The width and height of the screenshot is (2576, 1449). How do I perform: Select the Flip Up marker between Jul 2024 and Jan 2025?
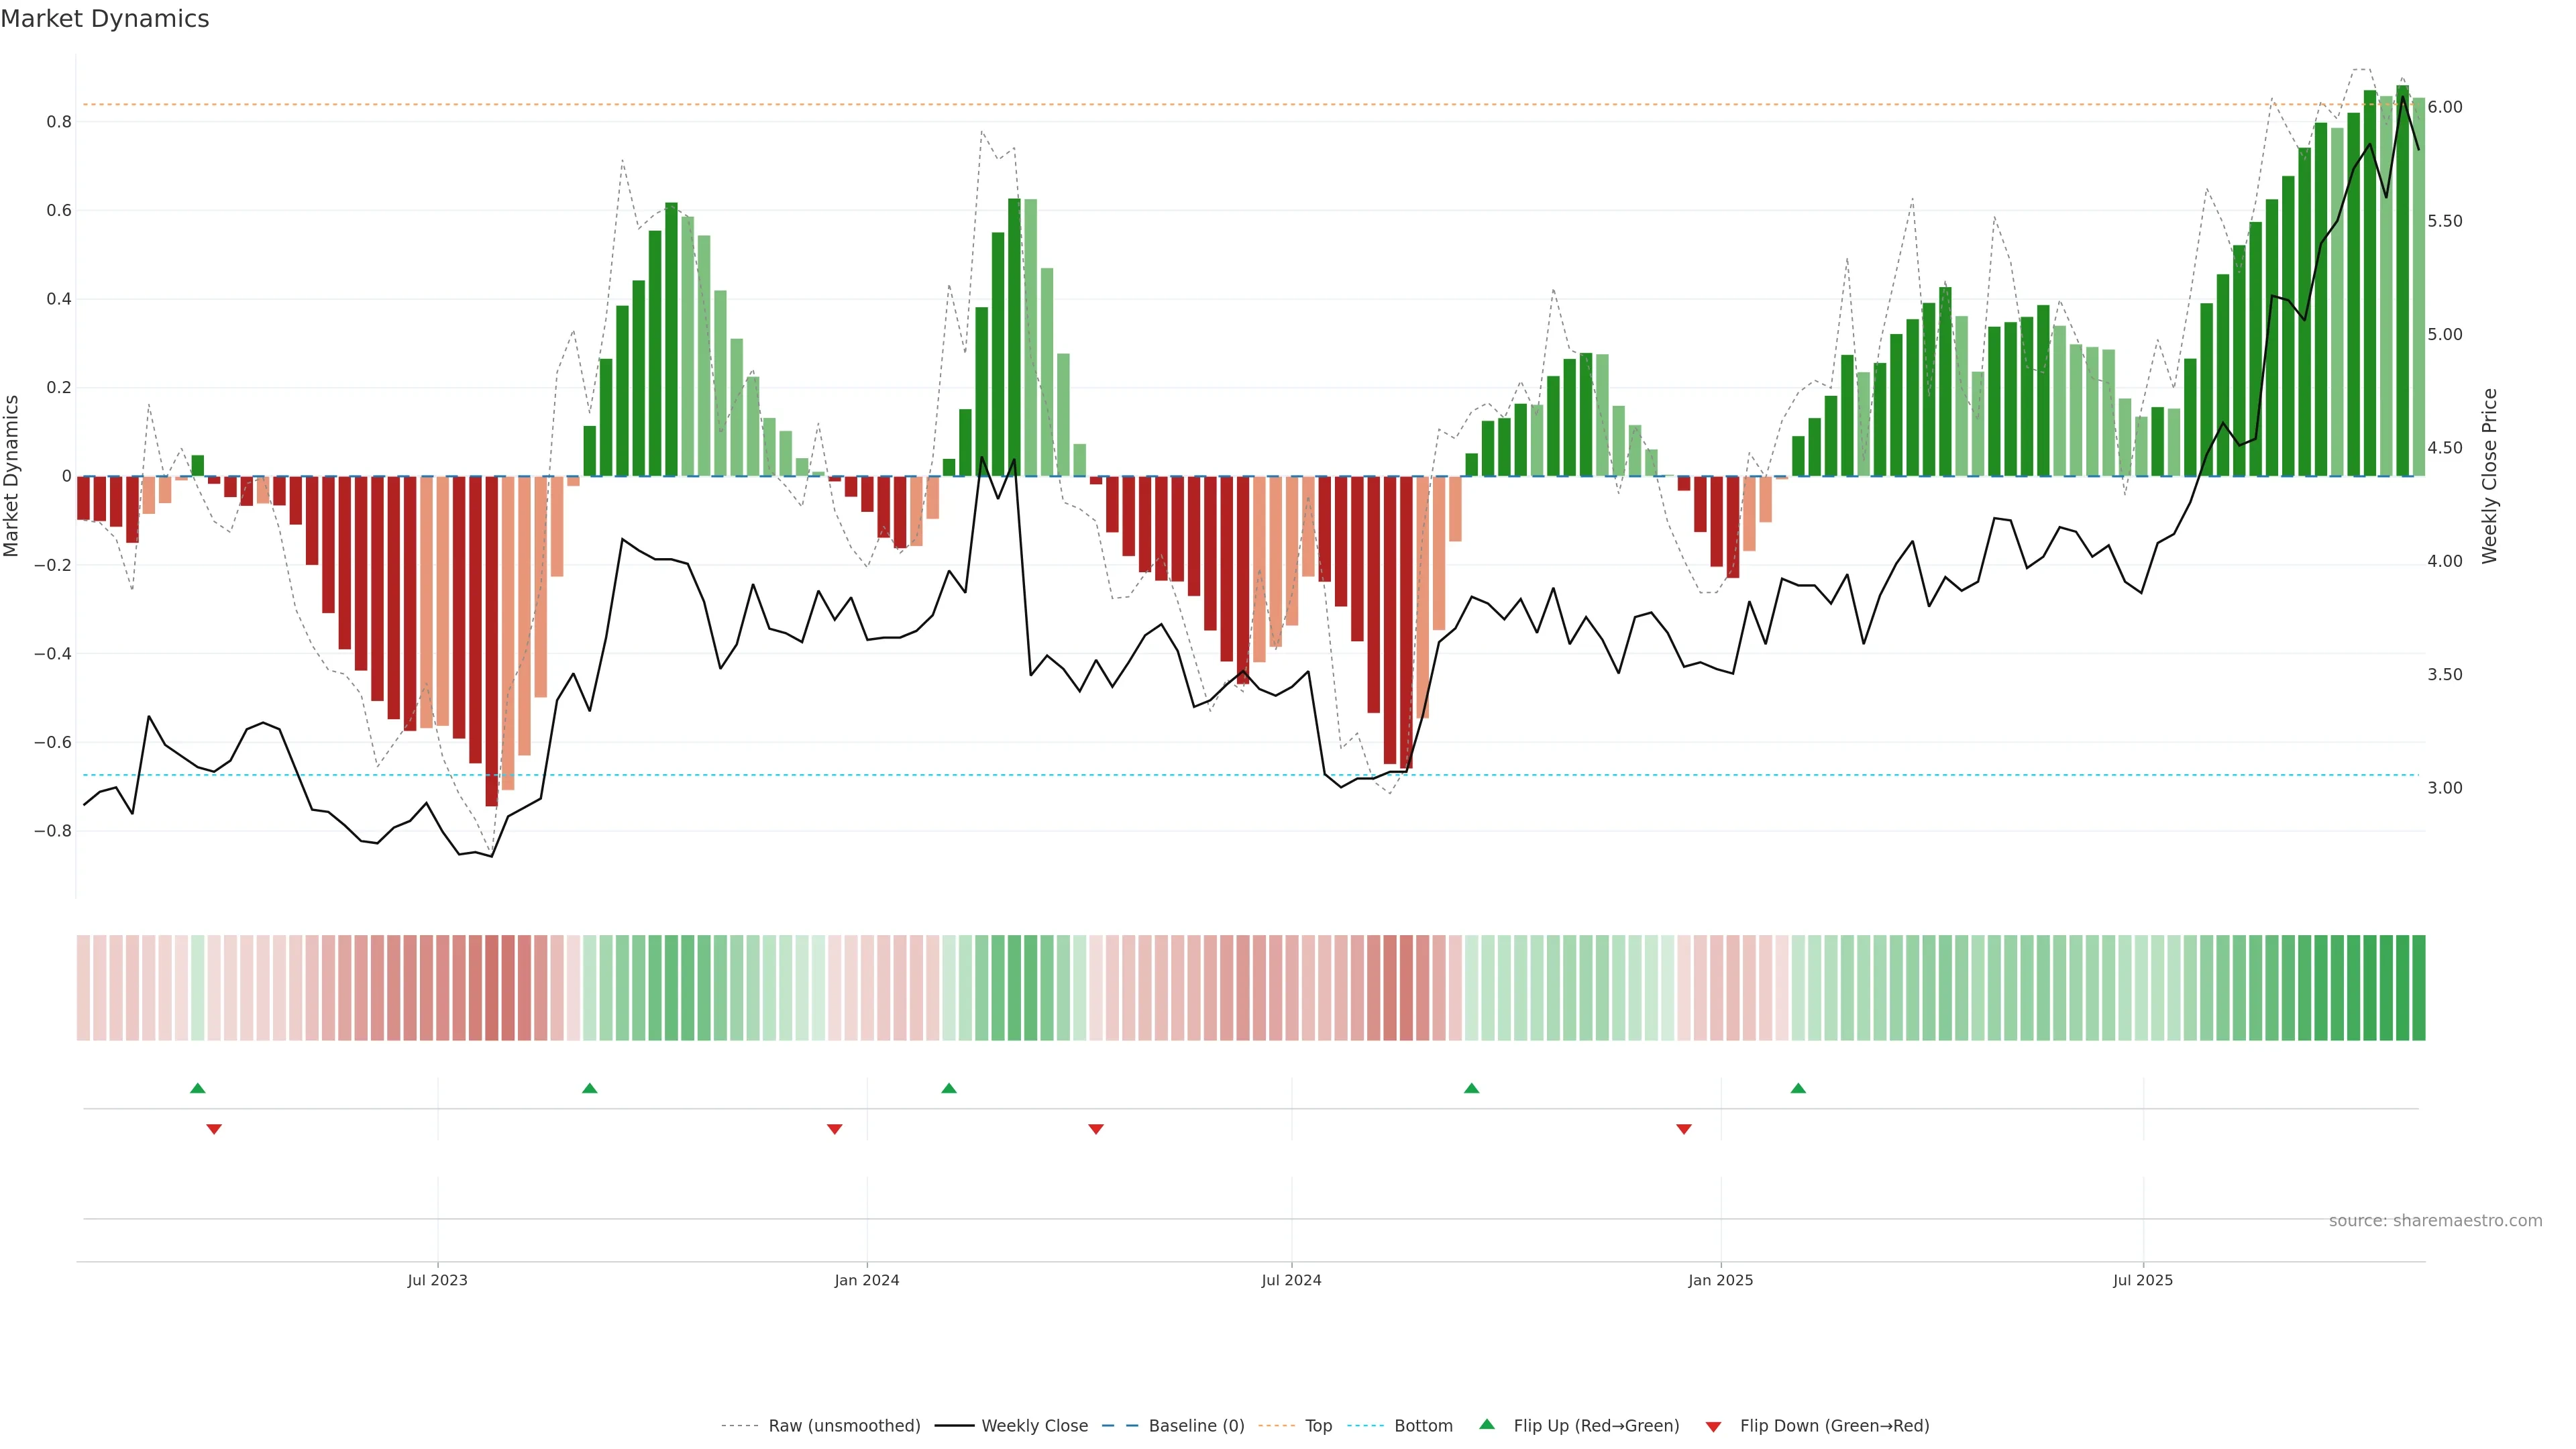[1471, 1088]
